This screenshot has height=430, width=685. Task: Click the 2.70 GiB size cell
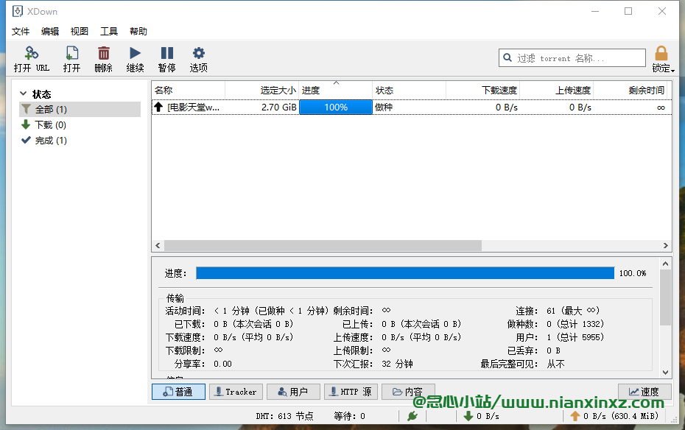pos(278,107)
